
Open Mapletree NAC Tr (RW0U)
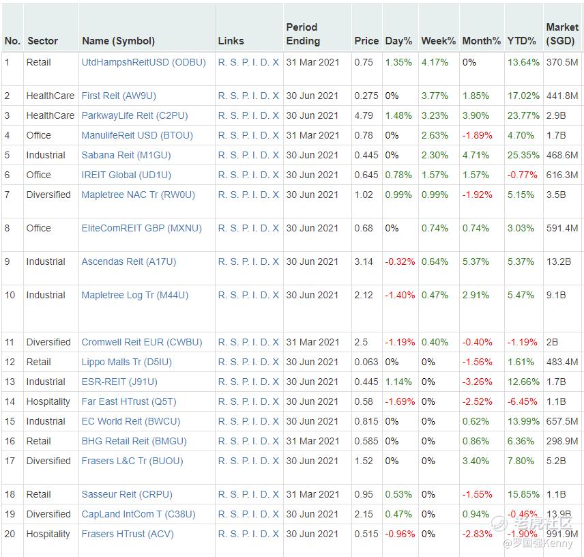tap(138, 195)
